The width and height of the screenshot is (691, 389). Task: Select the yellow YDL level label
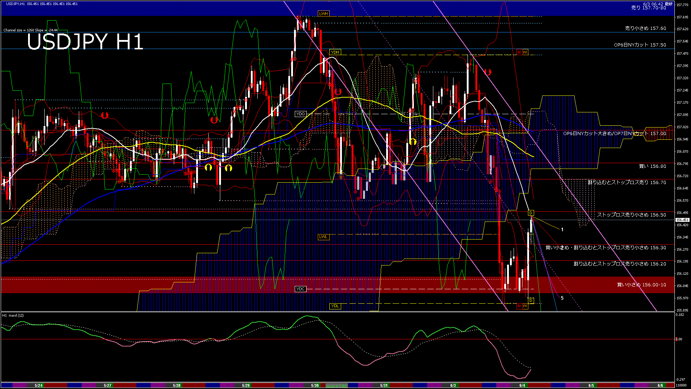[x=335, y=306]
